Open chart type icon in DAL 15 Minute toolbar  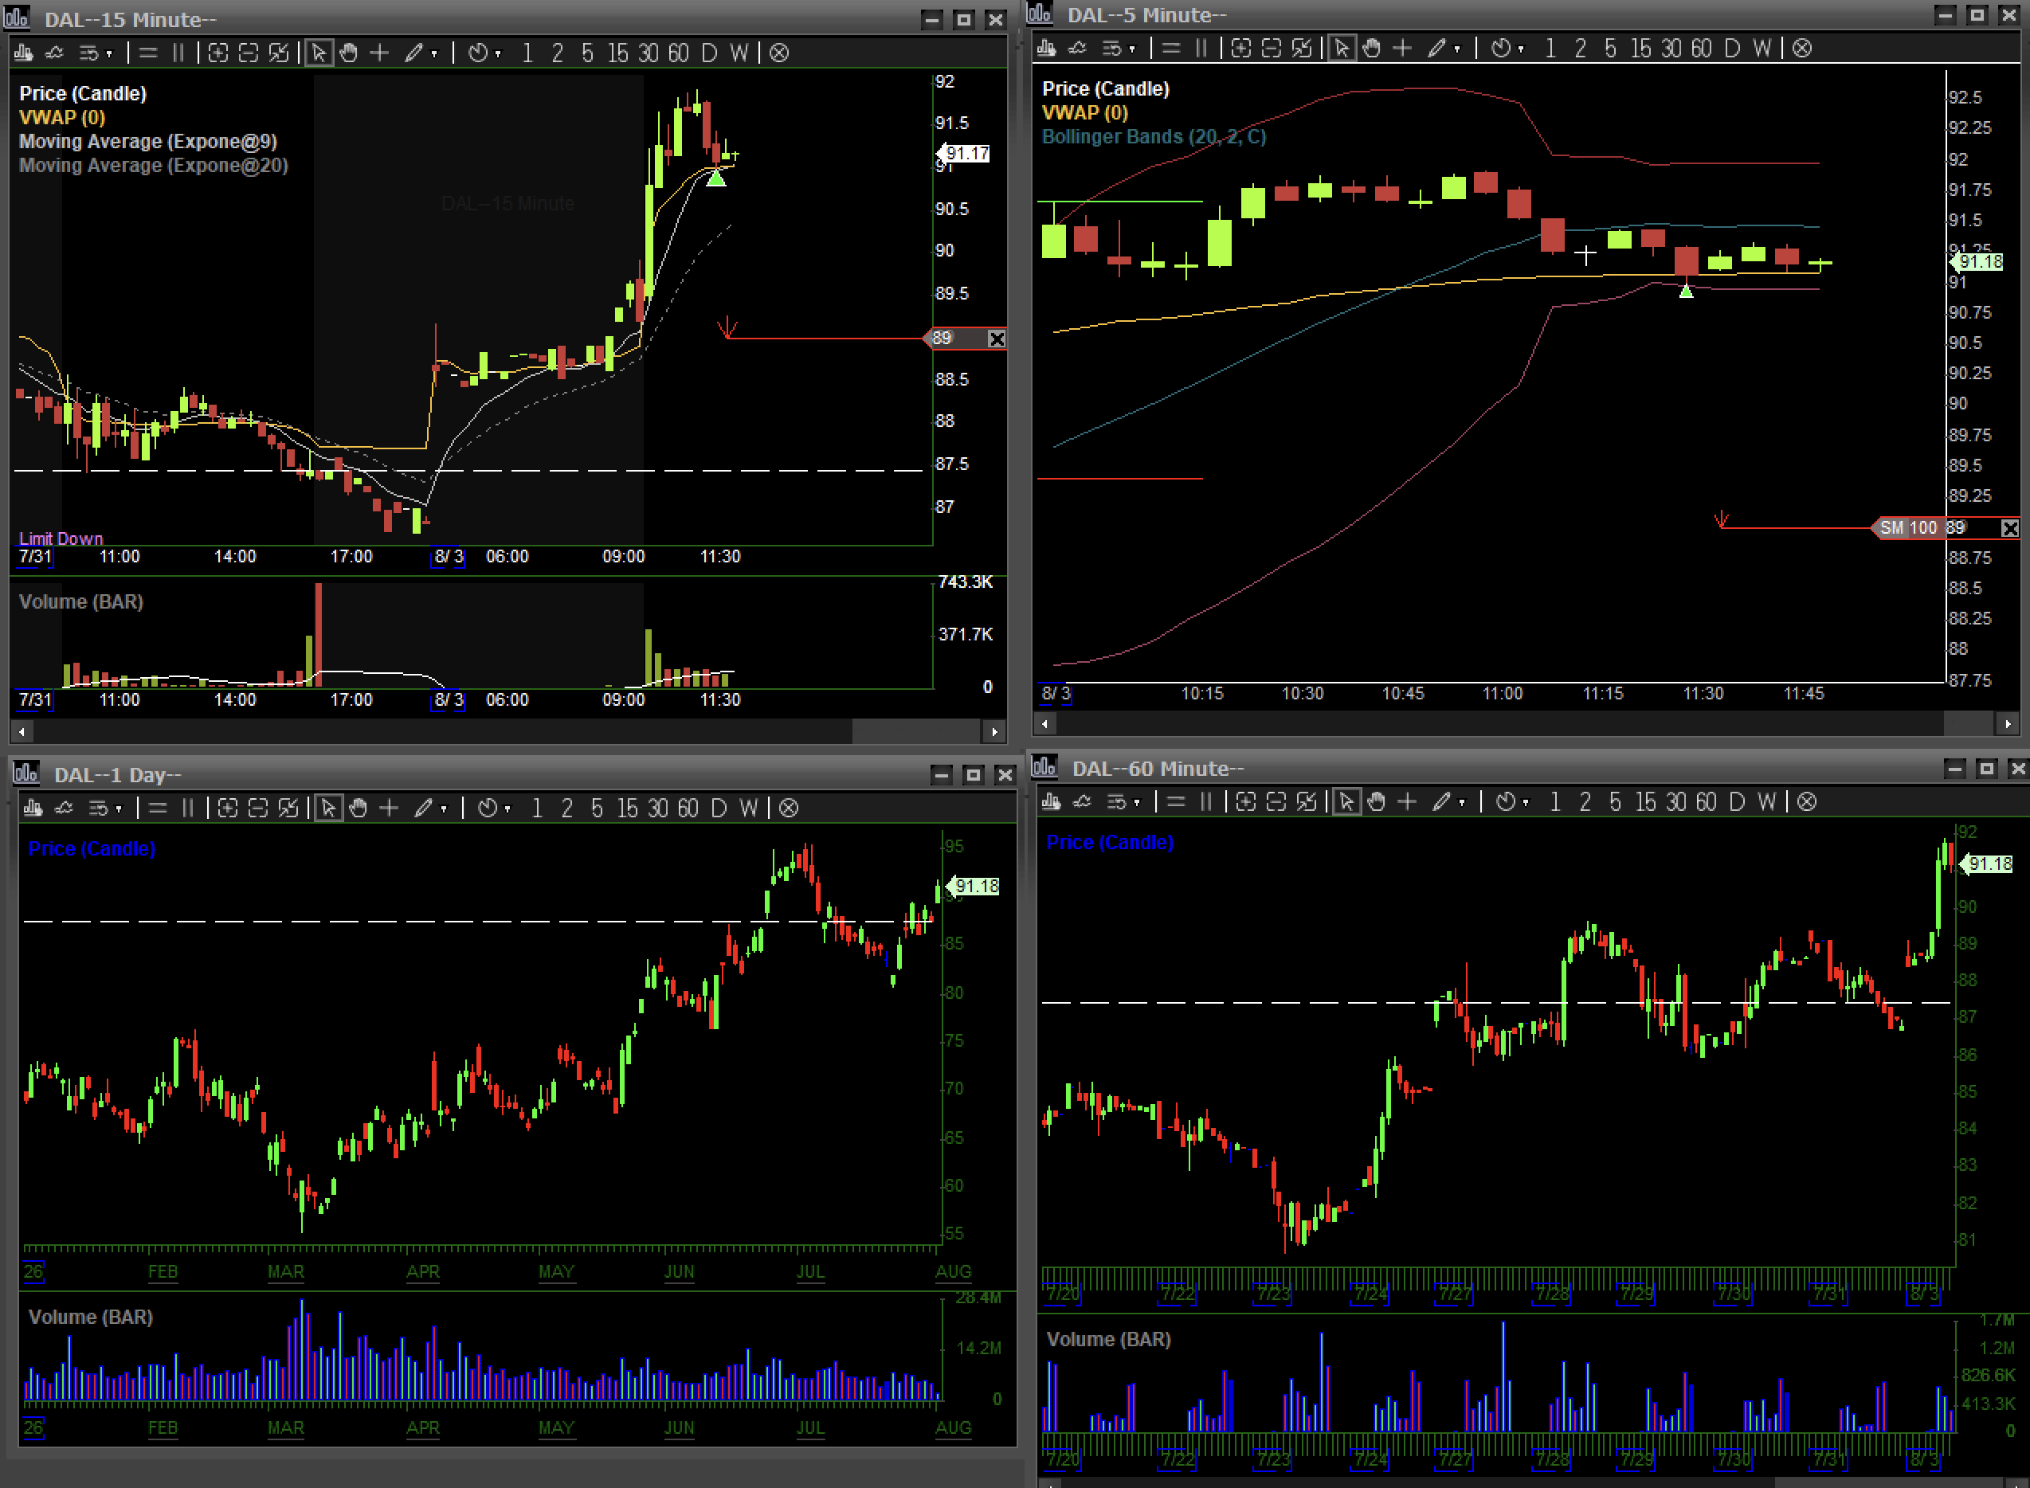click(25, 53)
